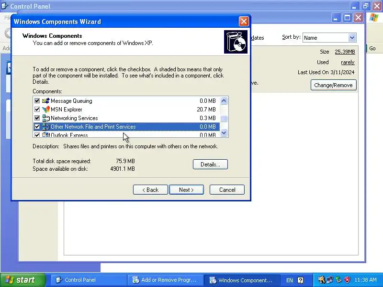
Task: Click the rarely used link
Action: pyautogui.click(x=348, y=62)
